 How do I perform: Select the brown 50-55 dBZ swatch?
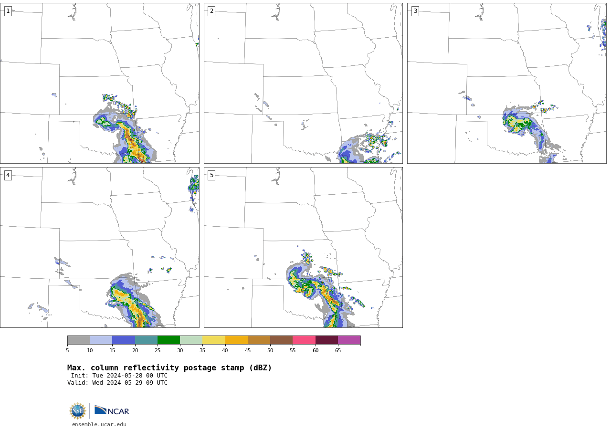click(282, 340)
